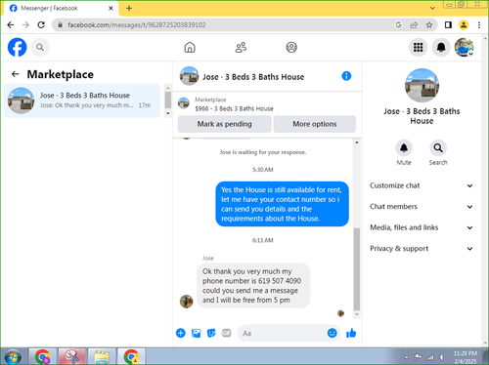Expand the Chat members section

coord(422,207)
